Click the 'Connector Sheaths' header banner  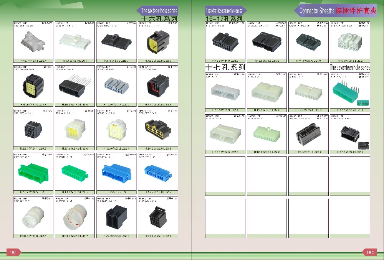coord(335,10)
